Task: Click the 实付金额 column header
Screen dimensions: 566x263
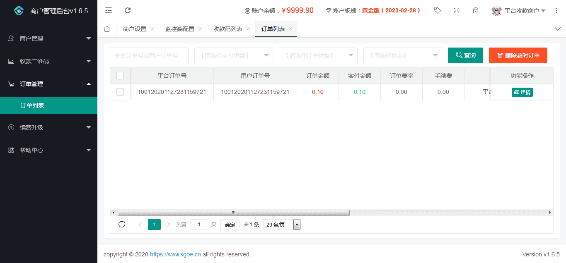Action: (x=360, y=76)
